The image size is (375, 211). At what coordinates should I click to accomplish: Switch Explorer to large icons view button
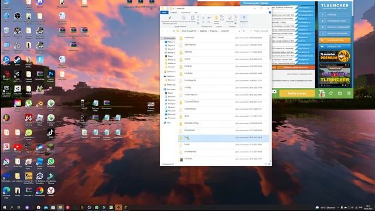pyautogui.click(x=270, y=164)
